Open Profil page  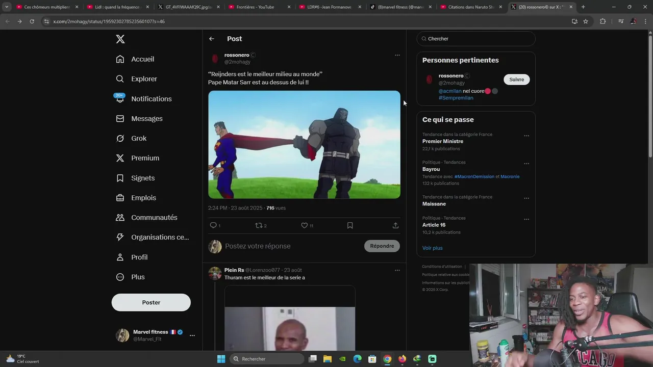(x=132, y=257)
